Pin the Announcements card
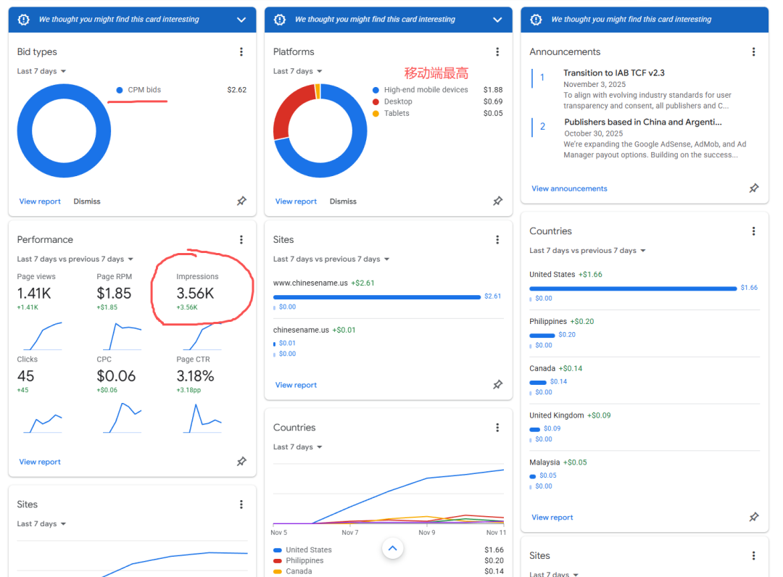This screenshot has height=577, width=783. tap(753, 188)
